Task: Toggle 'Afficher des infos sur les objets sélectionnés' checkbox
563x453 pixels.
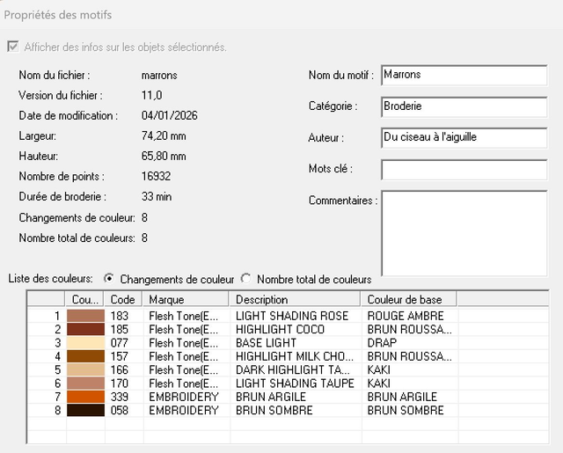Action: pyautogui.click(x=12, y=47)
